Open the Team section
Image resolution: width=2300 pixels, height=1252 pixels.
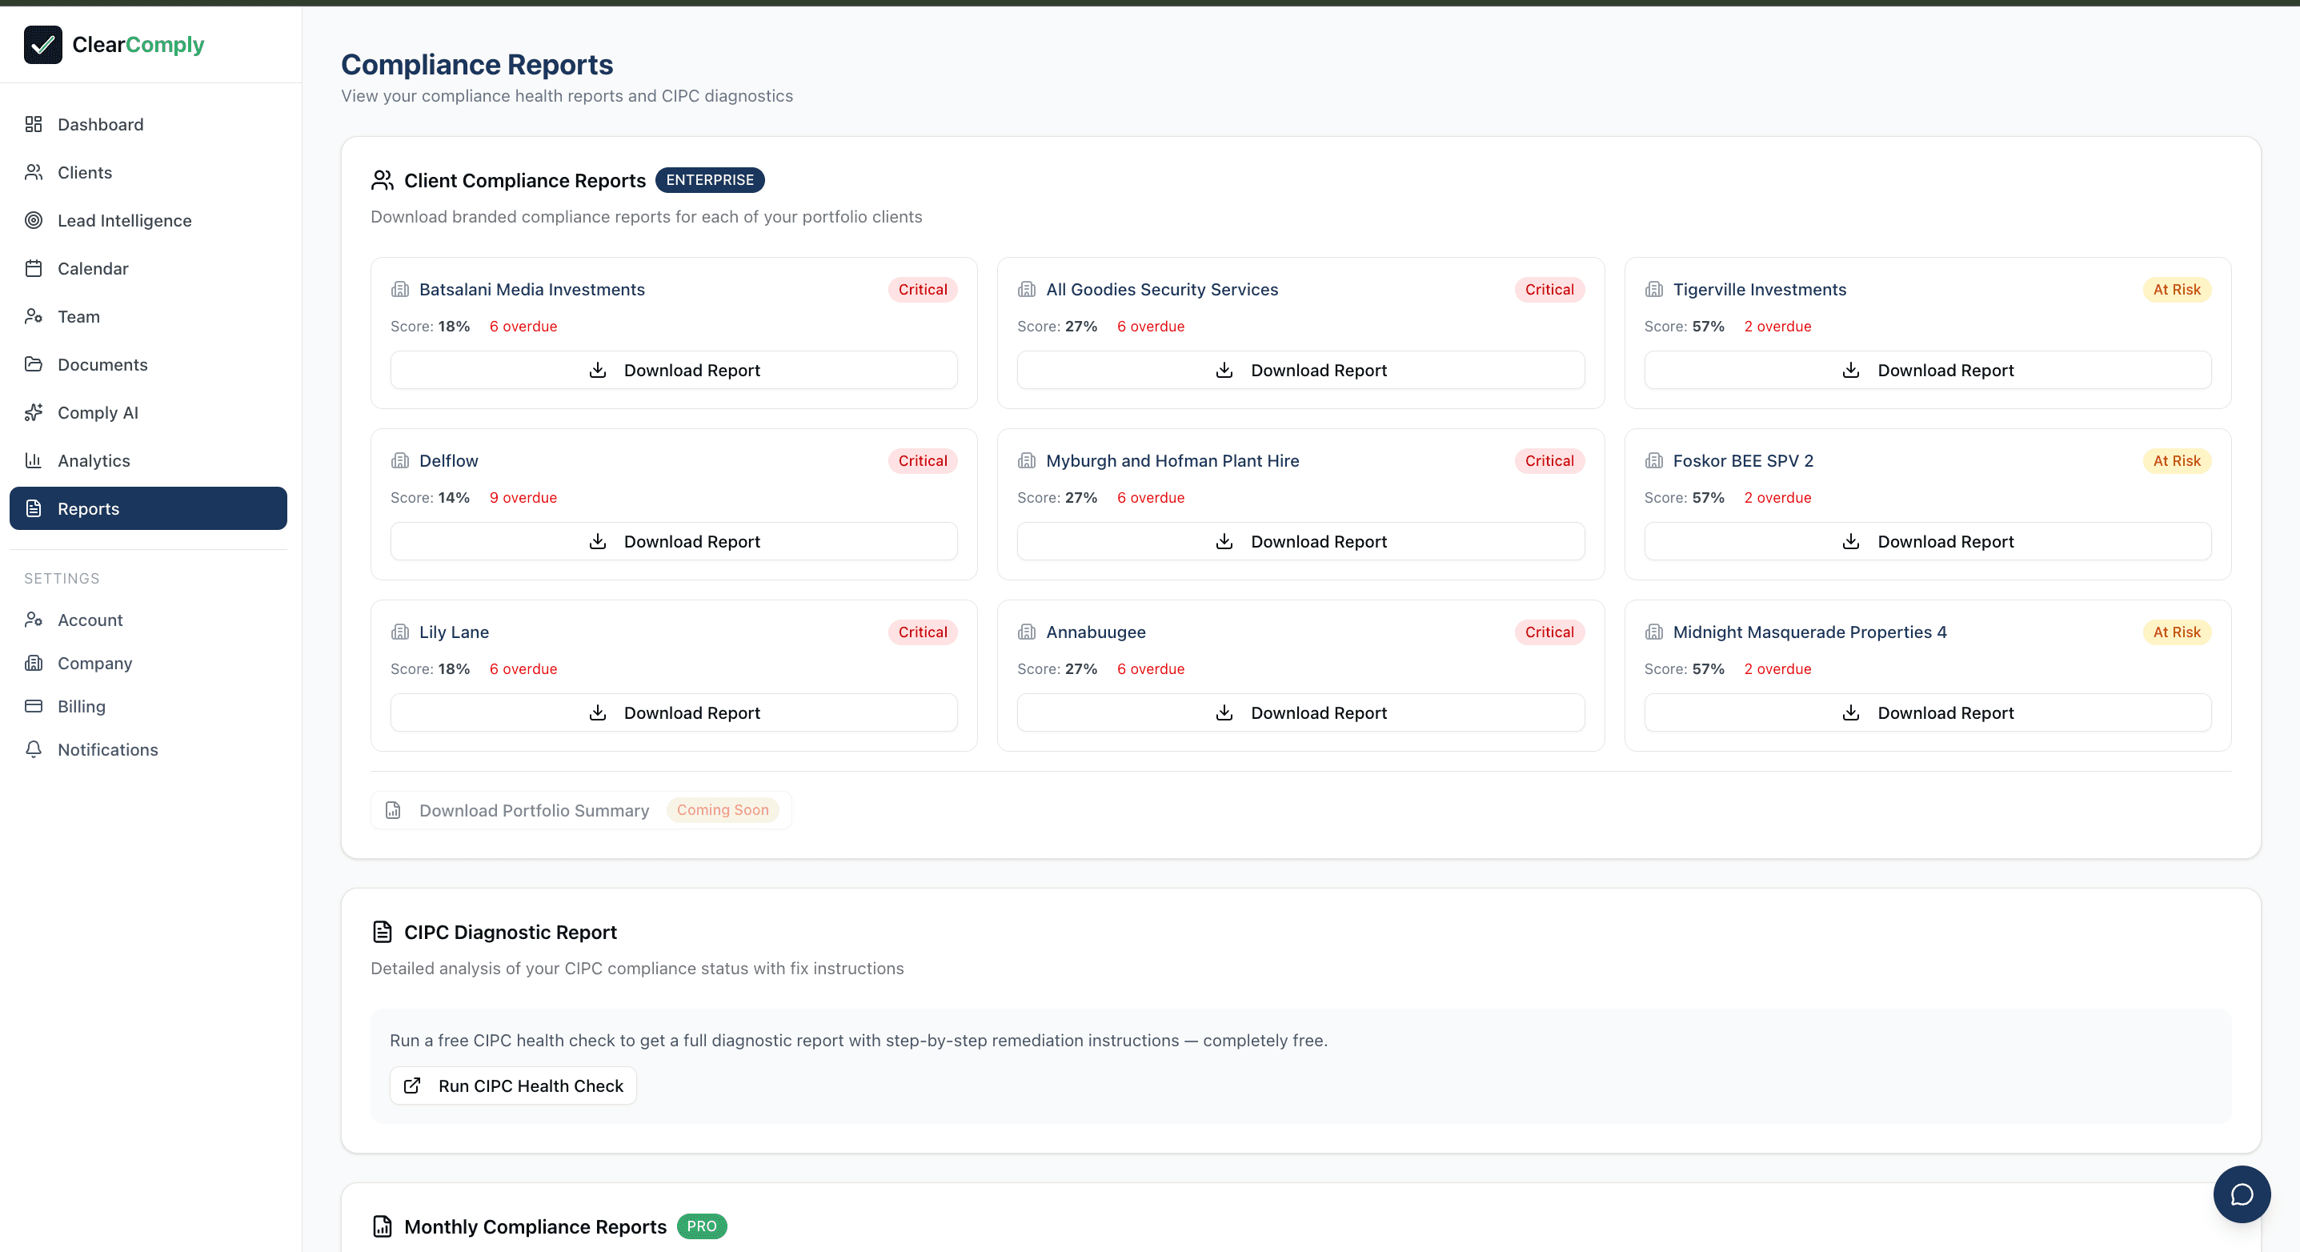[148, 316]
